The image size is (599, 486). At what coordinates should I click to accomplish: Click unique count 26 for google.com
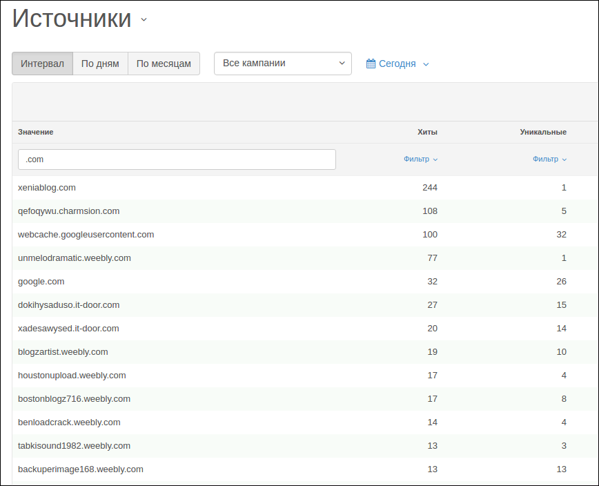[x=561, y=282]
